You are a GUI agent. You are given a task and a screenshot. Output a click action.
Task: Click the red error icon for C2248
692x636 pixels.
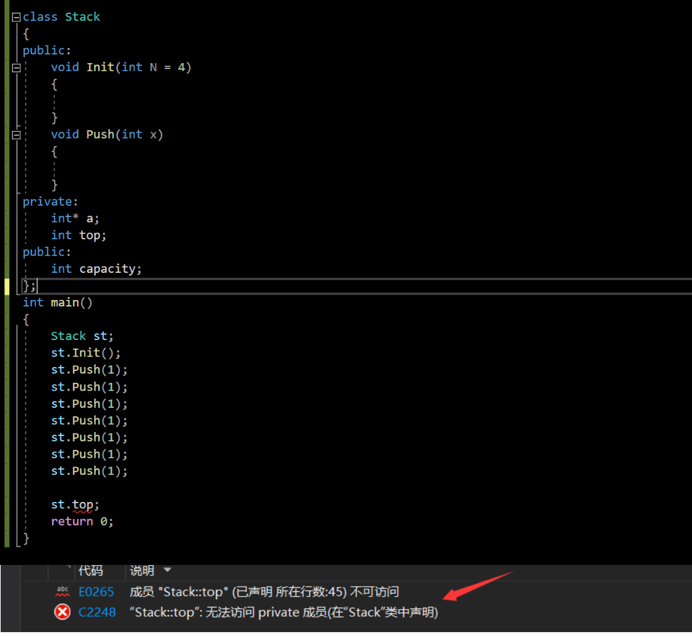[62, 612]
